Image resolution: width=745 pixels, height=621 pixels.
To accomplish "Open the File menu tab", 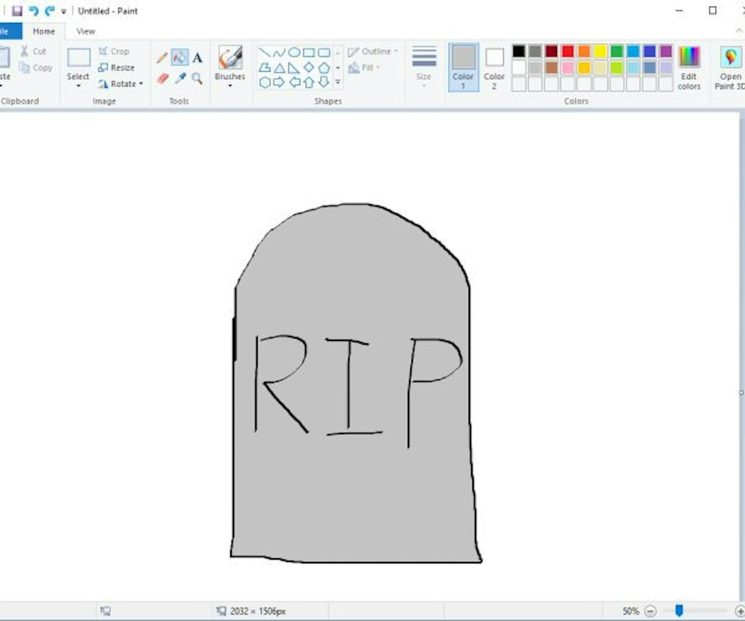I will (6, 31).
